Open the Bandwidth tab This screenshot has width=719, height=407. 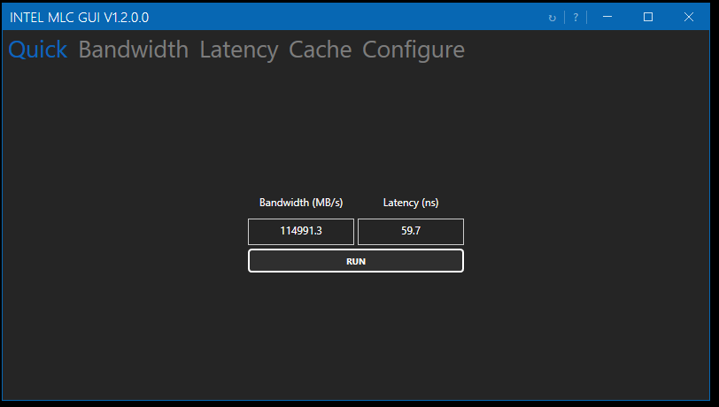134,50
